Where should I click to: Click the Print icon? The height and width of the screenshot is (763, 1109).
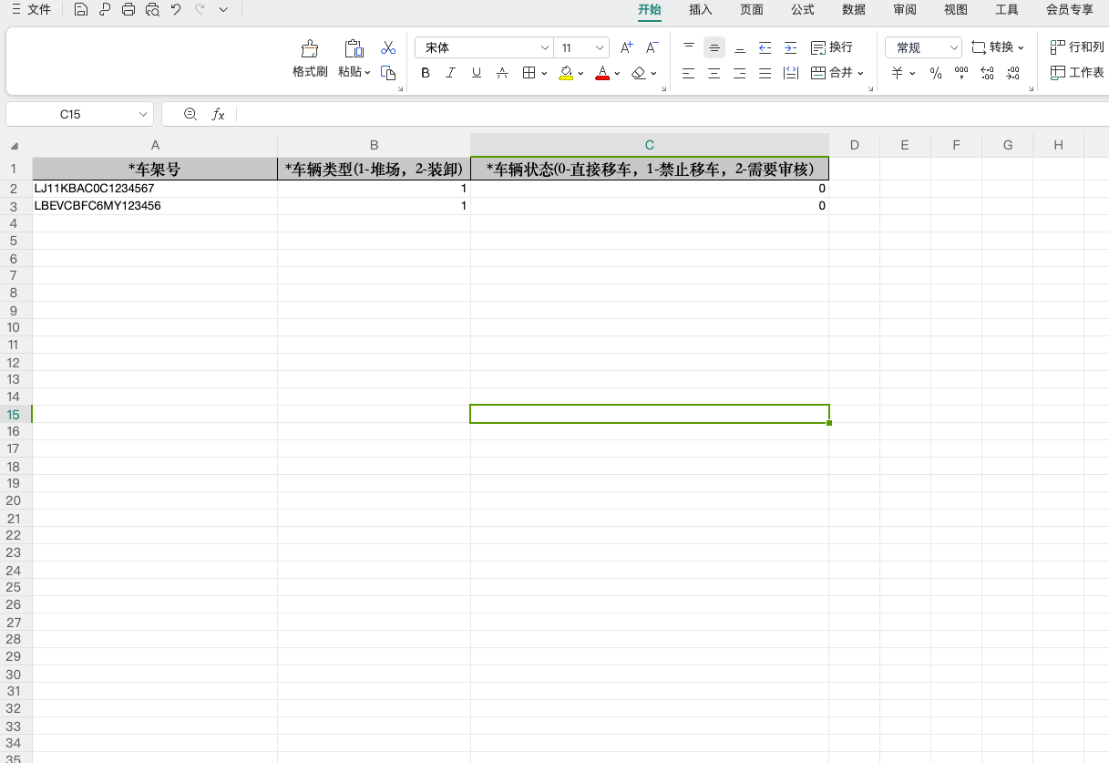click(128, 10)
